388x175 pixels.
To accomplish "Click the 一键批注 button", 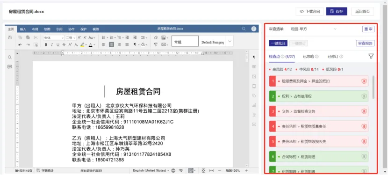I will point(278,44).
